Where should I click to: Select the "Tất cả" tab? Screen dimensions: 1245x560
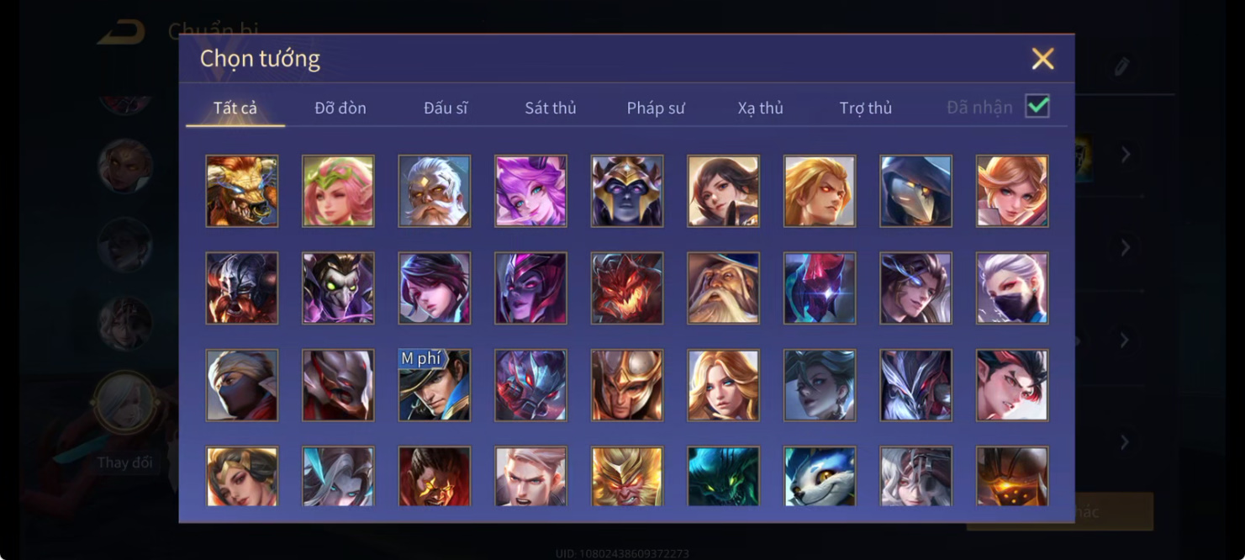[x=235, y=108]
